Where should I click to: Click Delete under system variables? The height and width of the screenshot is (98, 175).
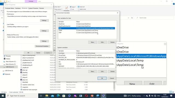[112, 71]
